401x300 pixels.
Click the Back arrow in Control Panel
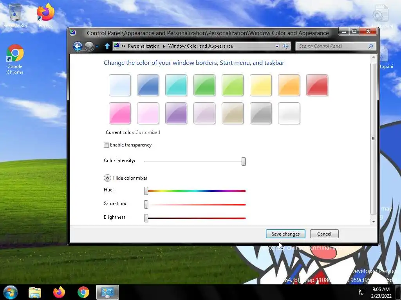coord(78,46)
